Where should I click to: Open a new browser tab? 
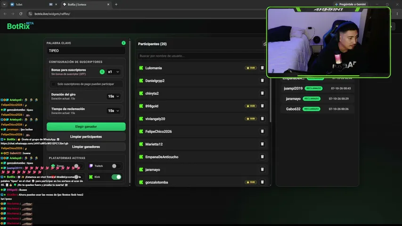(x=116, y=4)
